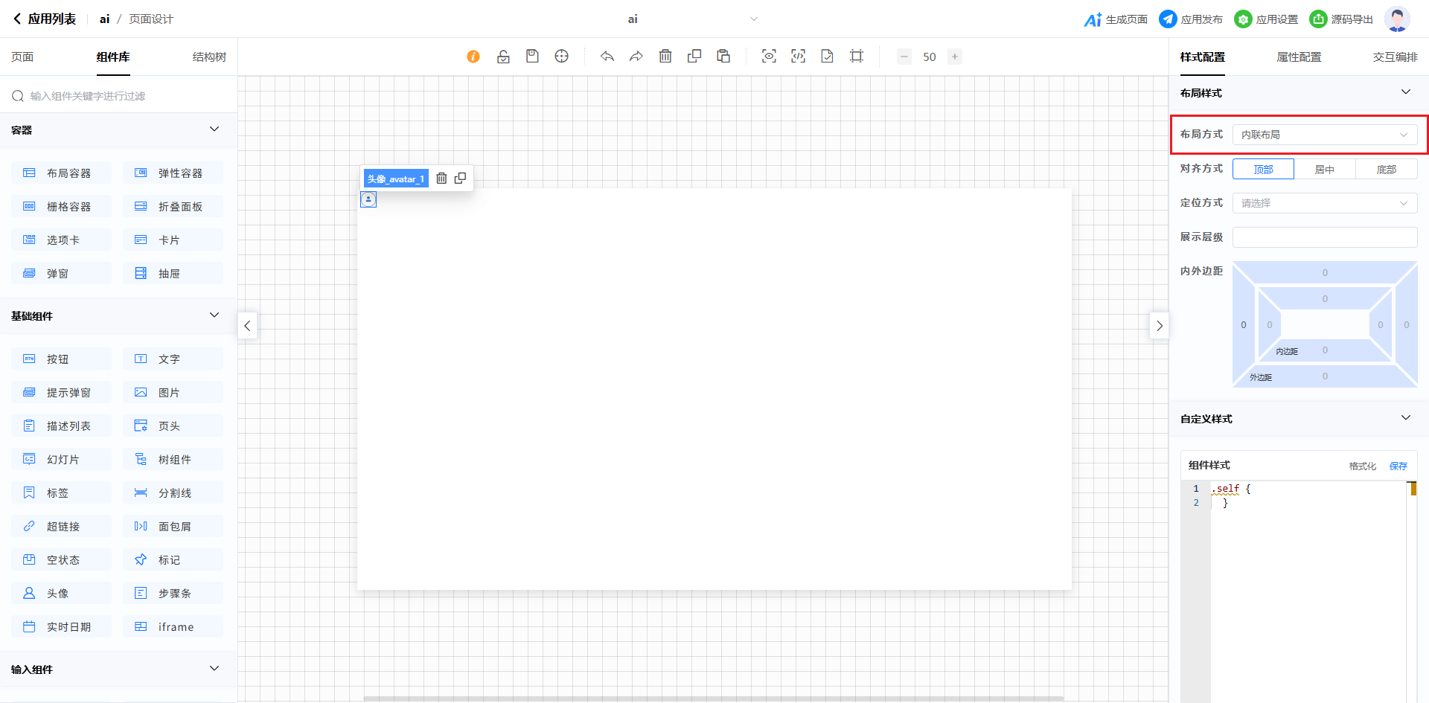Viewport: 1429px width, 703px height.
Task: Switch to the 属性配置 tab
Action: click(1299, 57)
